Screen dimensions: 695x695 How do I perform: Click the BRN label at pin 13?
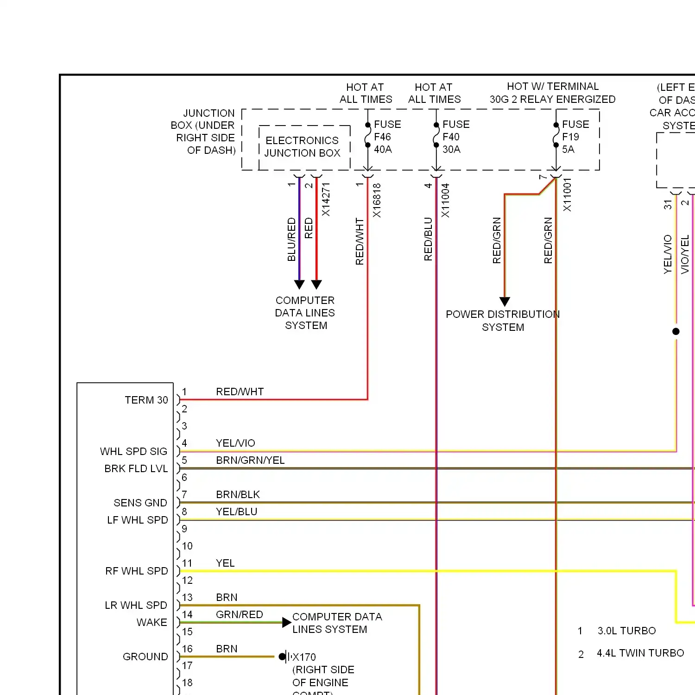(x=227, y=597)
